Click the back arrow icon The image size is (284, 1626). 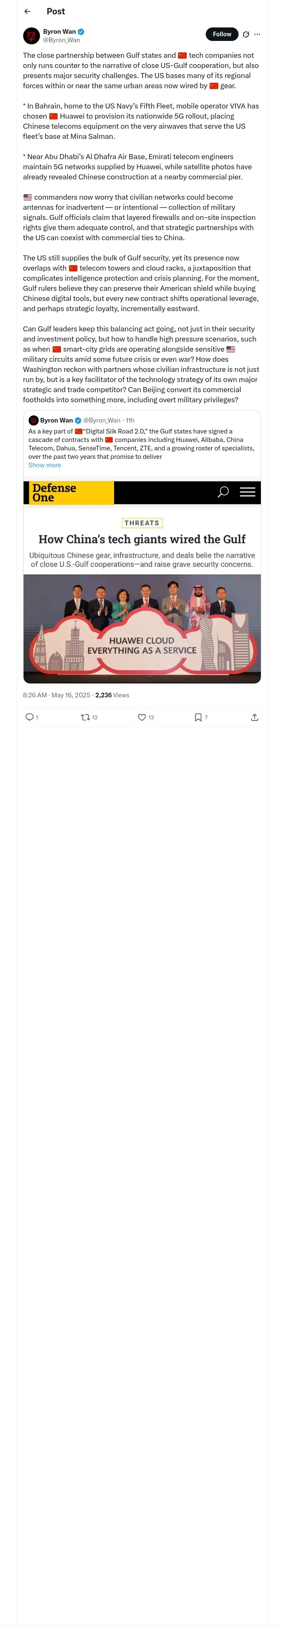click(x=28, y=11)
